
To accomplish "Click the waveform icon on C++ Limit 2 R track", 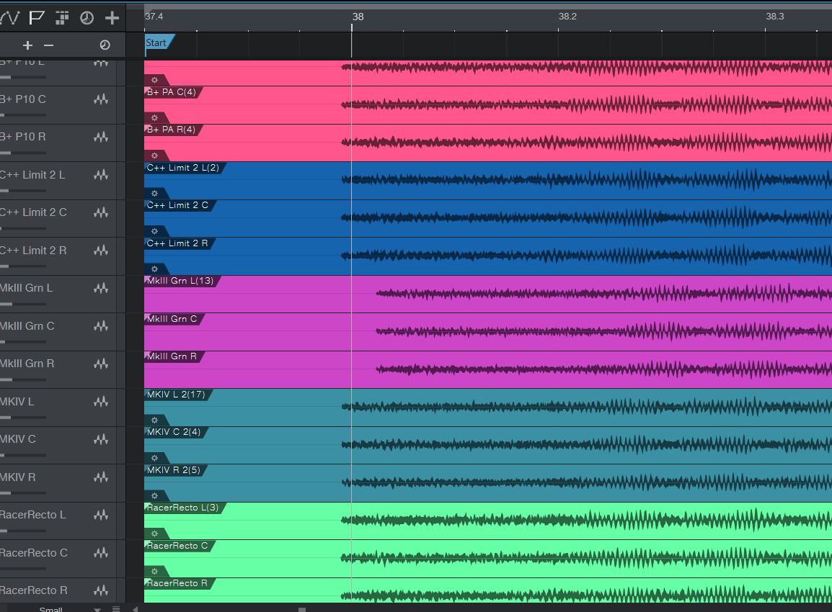I will (101, 250).
